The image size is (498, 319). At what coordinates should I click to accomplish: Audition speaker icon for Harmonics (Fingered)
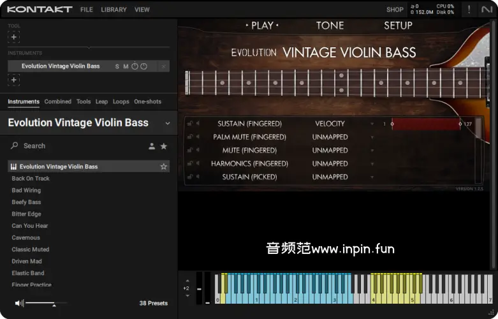point(198,163)
